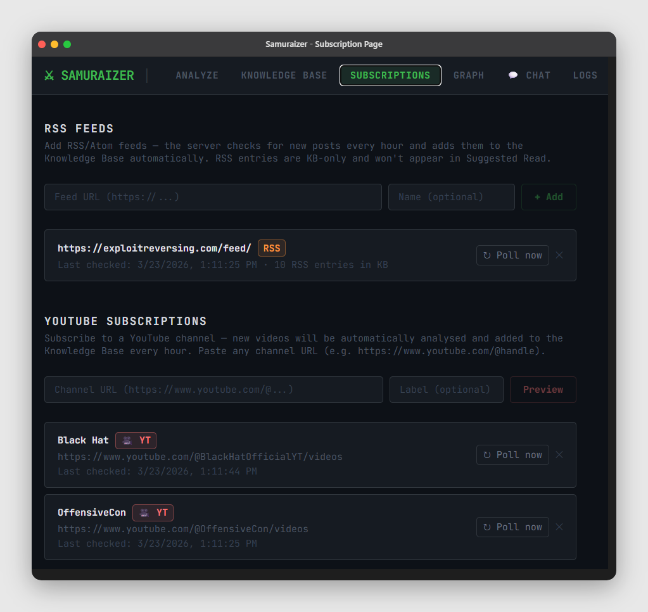Close the window with the red button
This screenshot has width=648, height=612.
42,44
